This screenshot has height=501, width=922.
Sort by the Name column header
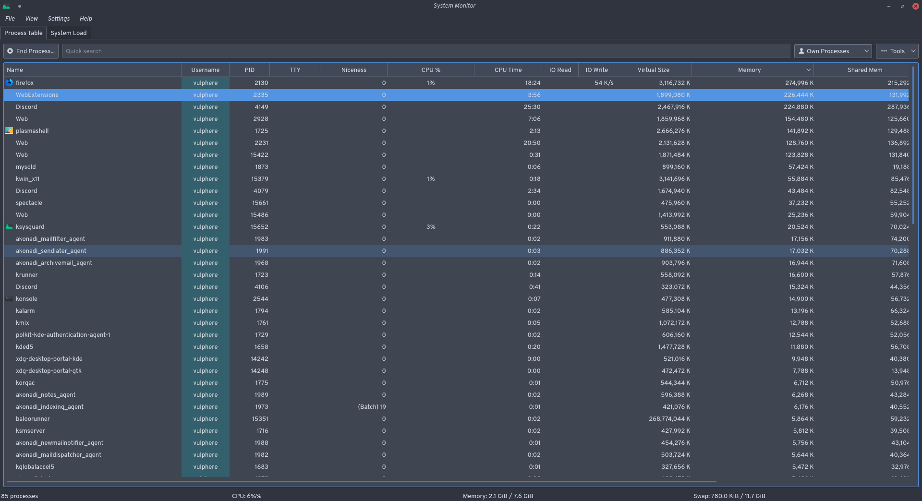(x=92, y=70)
